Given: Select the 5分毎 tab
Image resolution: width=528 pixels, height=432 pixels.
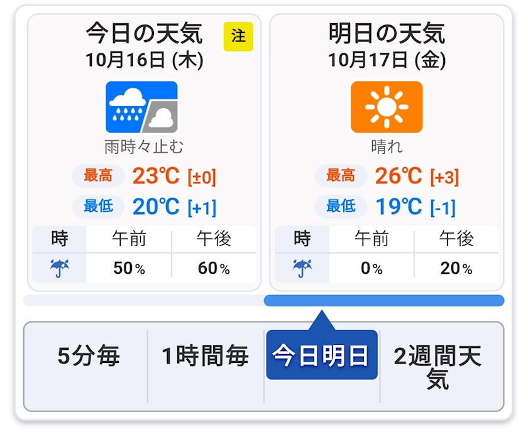Looking at the screenshot, I should 88,357.
